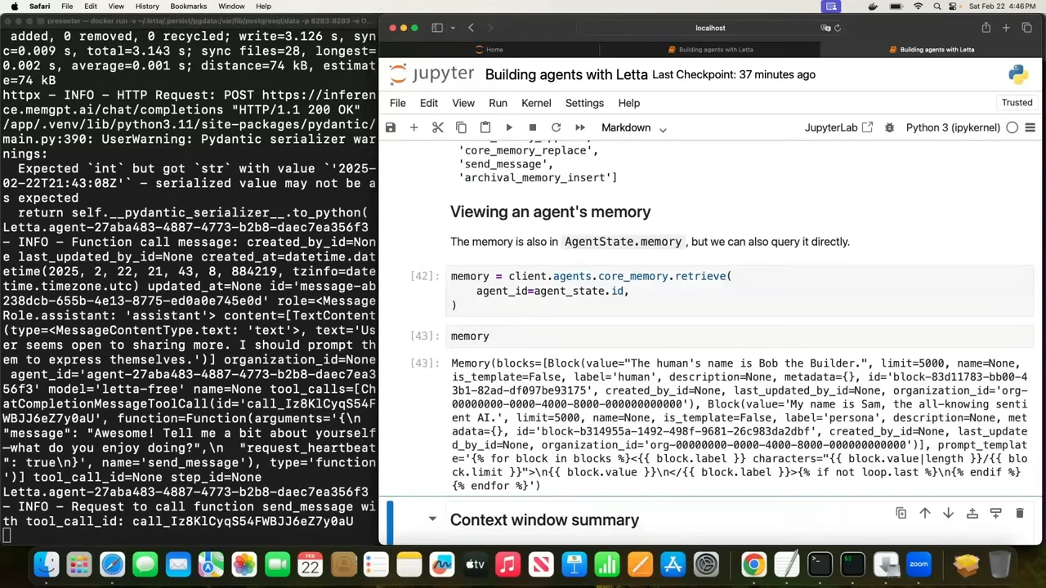Launch Keynote from the Dock
This screenshot has height=588, width=1046.
point(574,564)
